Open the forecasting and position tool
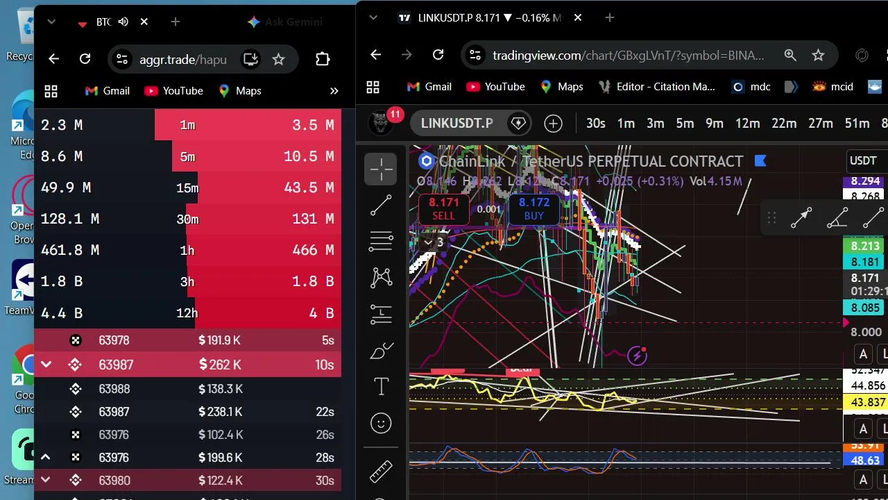Screen dimensions: 888x500 point(381,314)
